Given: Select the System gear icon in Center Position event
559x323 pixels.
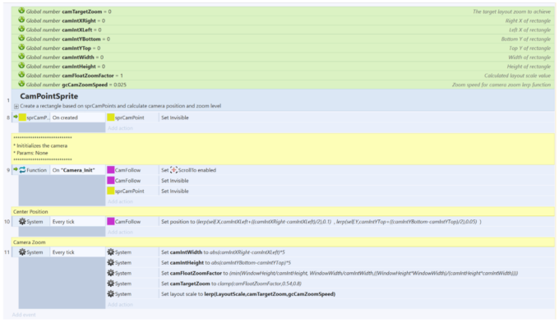Looking at the screenshot, I should click(x=22, y=221).
